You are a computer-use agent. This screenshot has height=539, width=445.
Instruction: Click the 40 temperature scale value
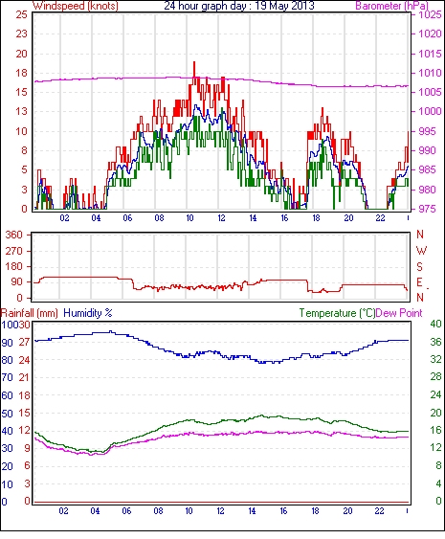click(435, 324)
